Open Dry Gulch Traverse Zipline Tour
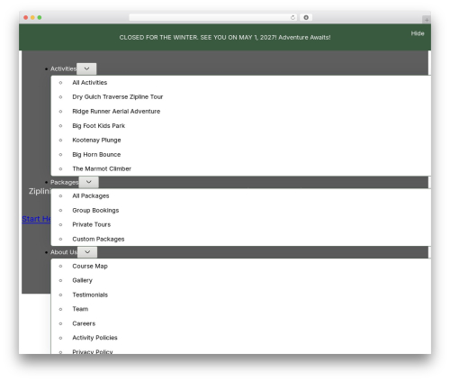The width and height of the screenshot is (450, 381). click(x=118, y=96)
